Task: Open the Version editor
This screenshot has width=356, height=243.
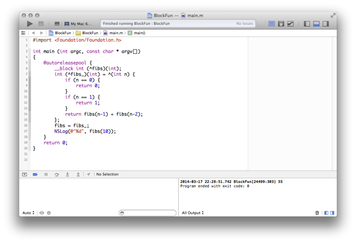Action: pos(291,24)
